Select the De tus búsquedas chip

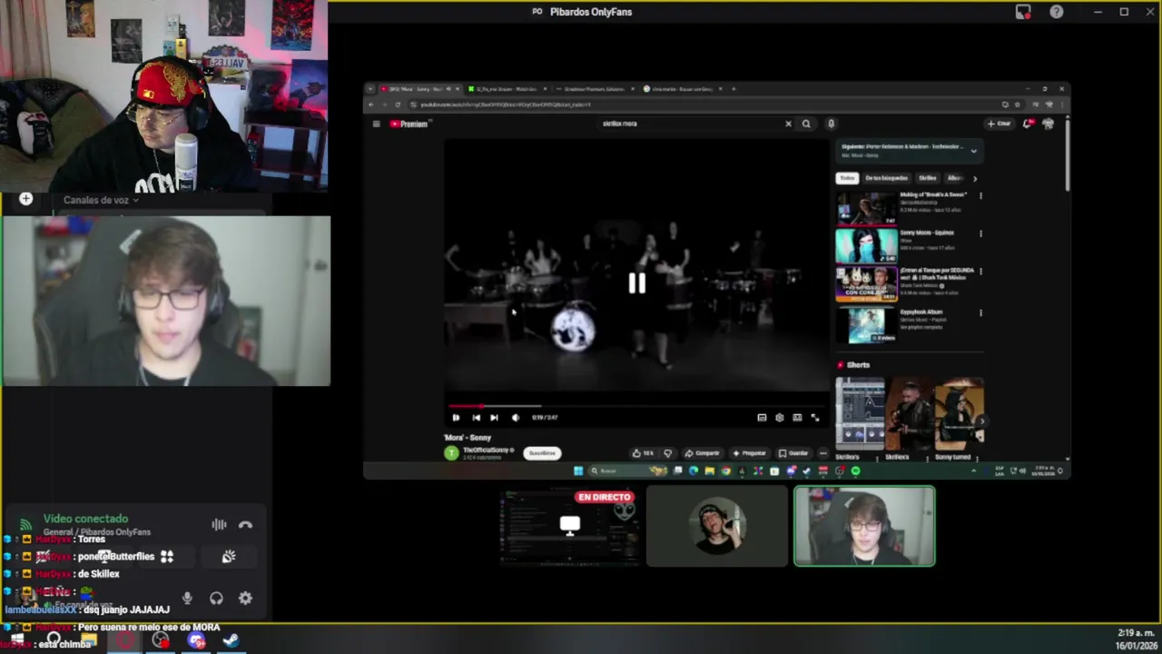point(886,178)
